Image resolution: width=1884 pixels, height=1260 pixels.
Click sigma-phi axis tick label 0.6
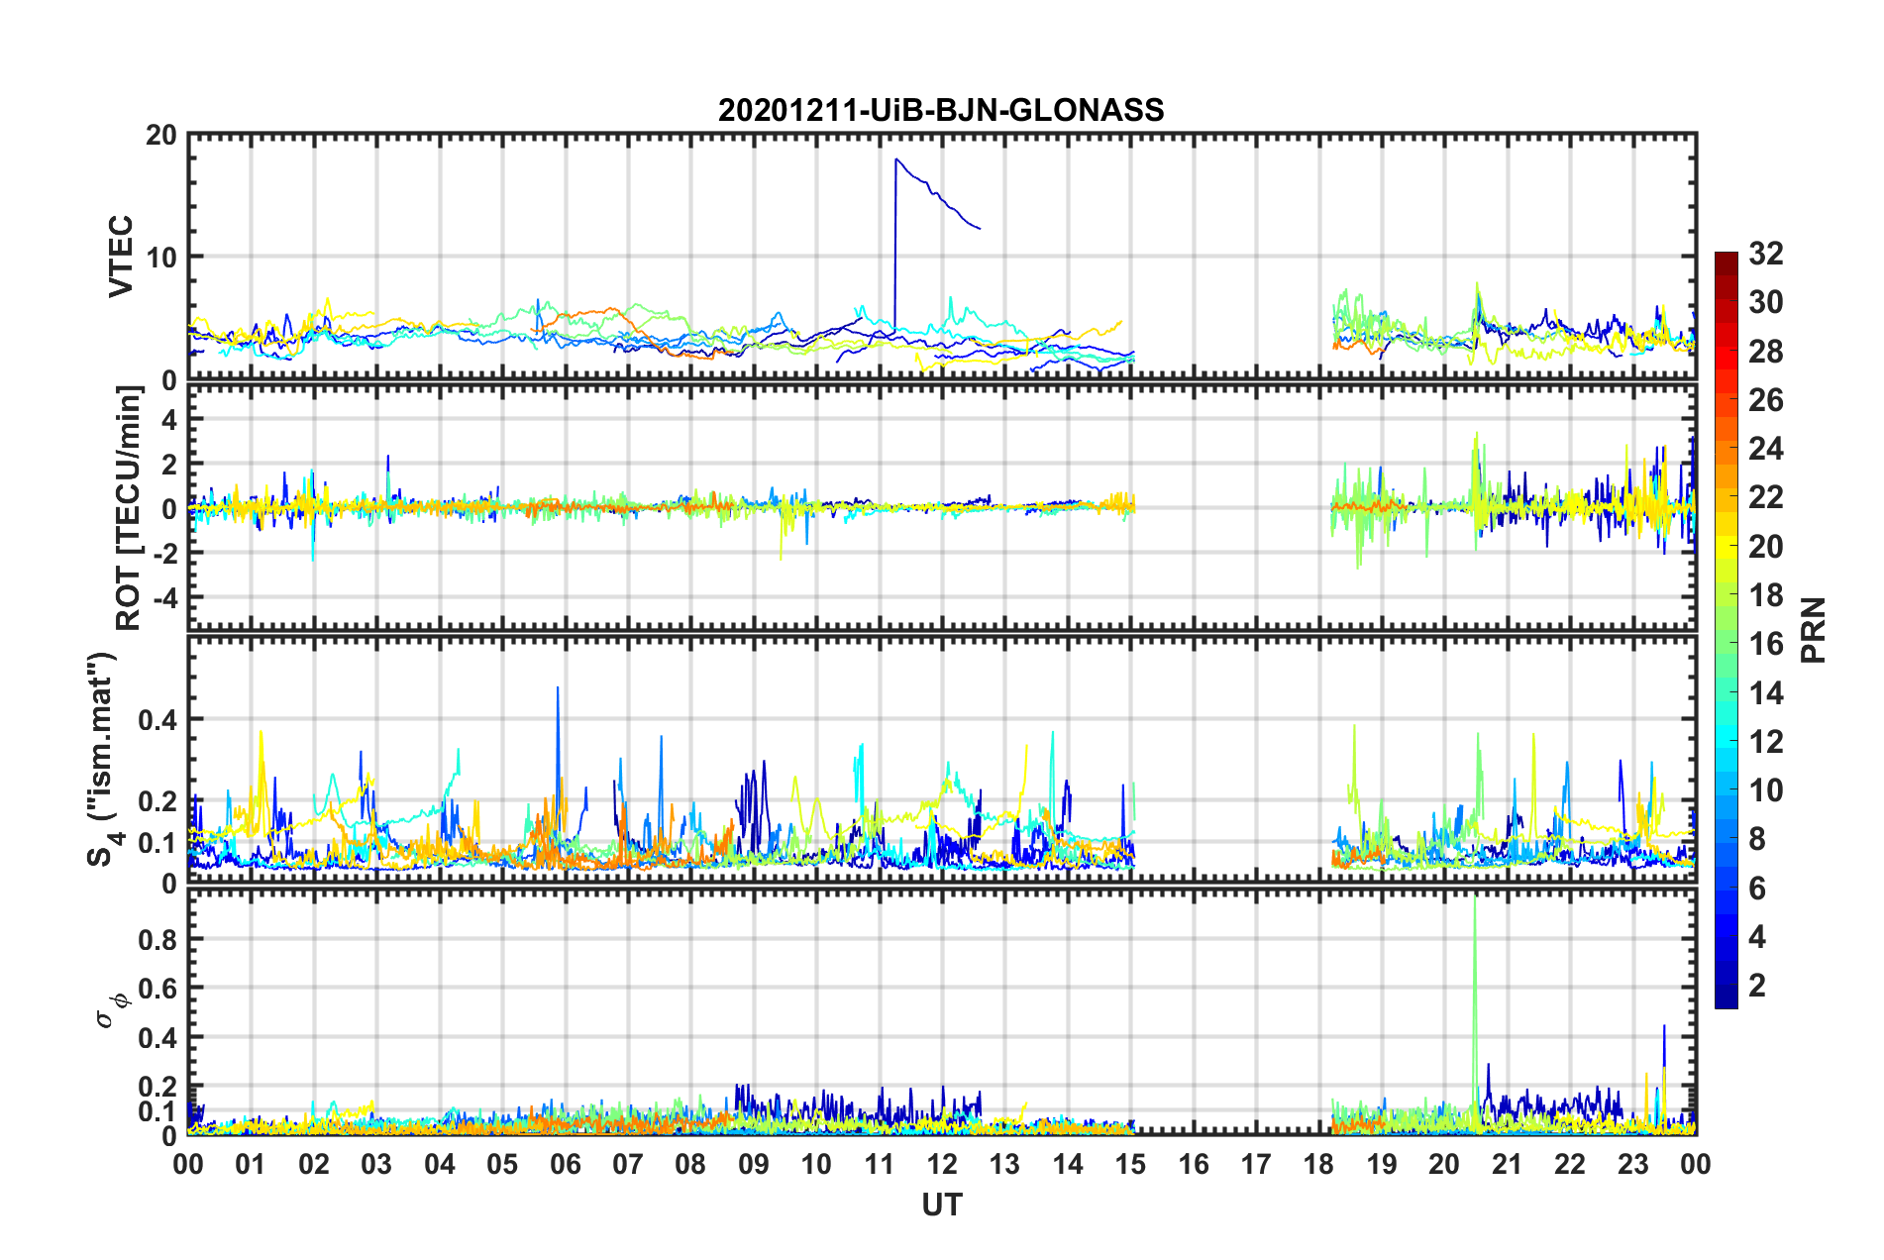[158, 989]
